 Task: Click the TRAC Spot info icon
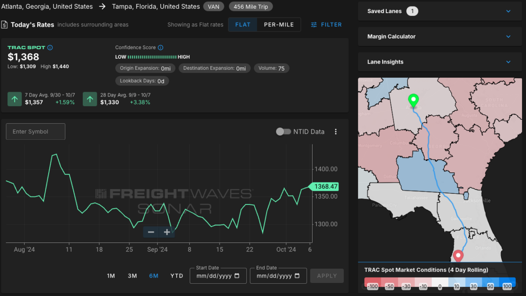(50, 47)
